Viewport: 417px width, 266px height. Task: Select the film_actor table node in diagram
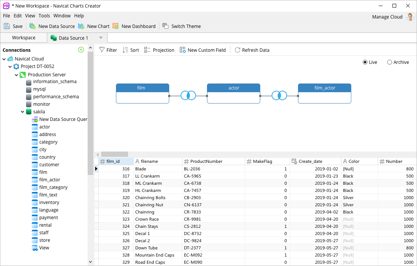click(324, 93)
